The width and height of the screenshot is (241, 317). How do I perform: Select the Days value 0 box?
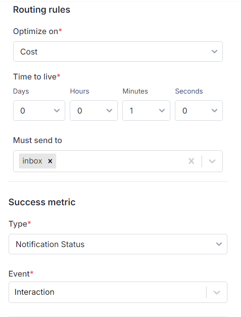[39, 110]
